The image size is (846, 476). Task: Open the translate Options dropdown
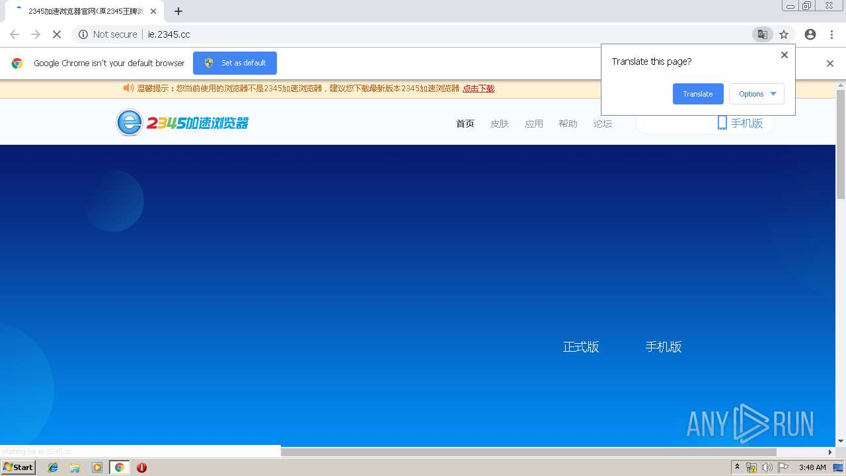[757, 94]
